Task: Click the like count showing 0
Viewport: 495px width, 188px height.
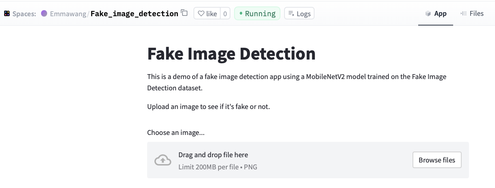Action: click(x=225, y=13)
